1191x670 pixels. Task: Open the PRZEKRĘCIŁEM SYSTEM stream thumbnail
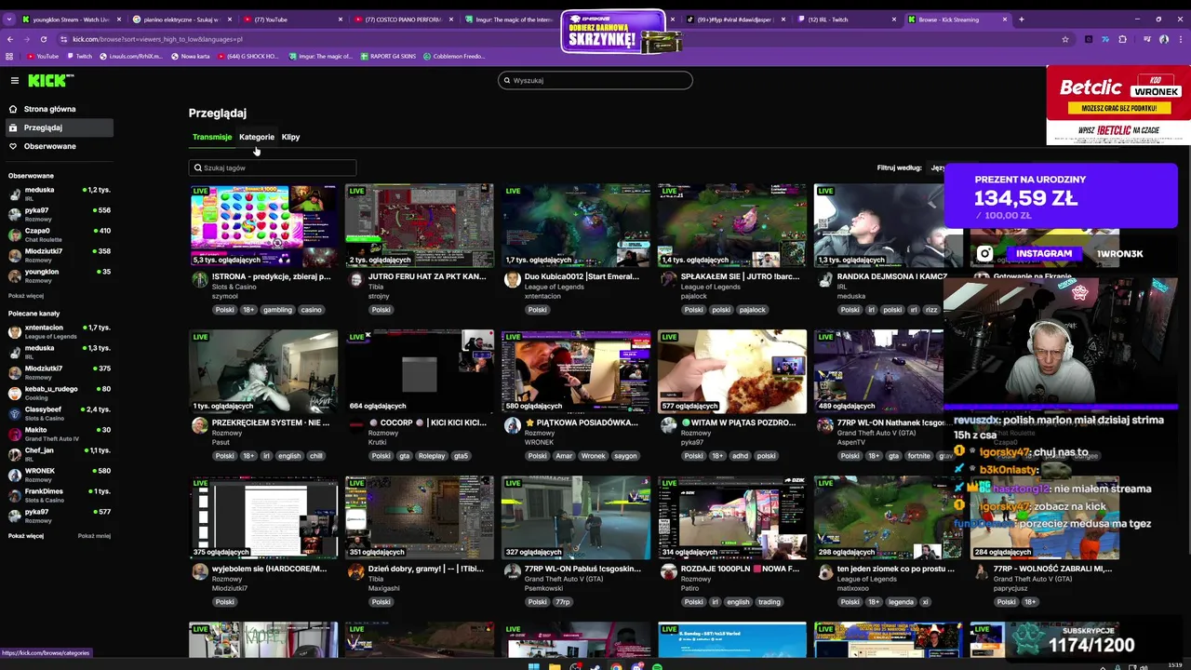[x=263, y=371]
